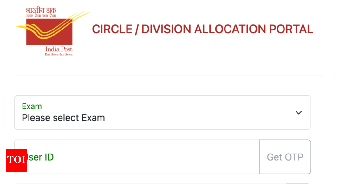Request a code with Get OTP
The image size is (339, 184).
point(285,157)
